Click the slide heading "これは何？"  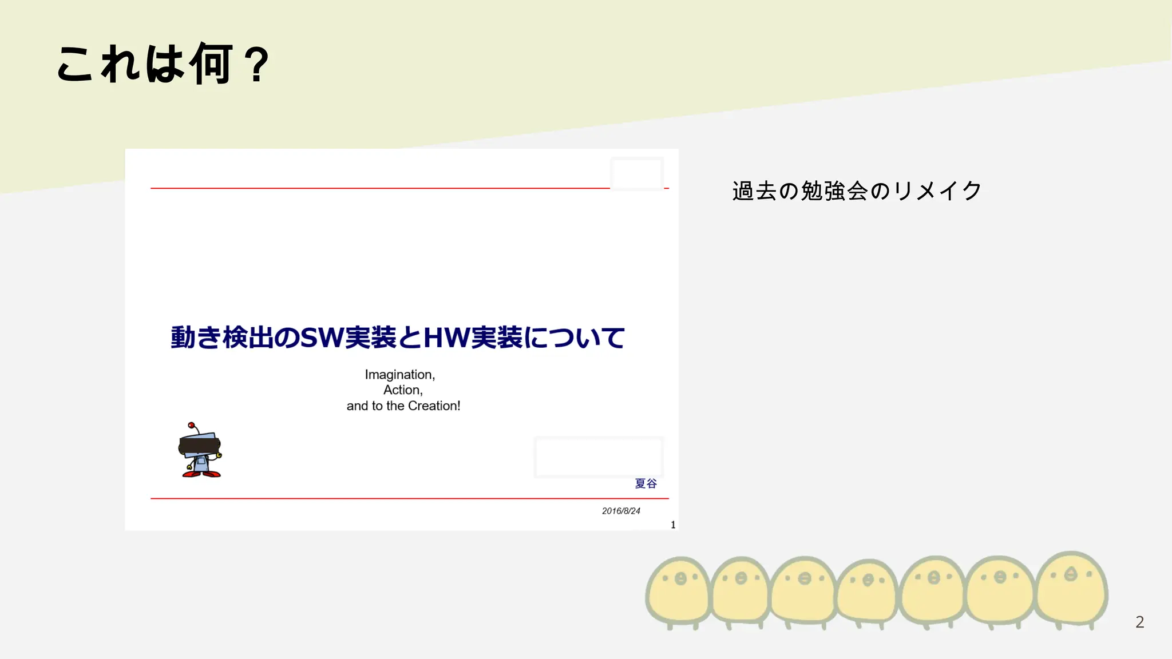163,64
